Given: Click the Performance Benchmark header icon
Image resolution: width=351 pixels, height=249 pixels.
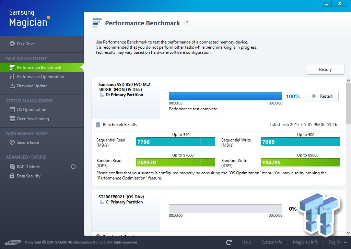Looking at the screenshot, I should click(97, 23).
